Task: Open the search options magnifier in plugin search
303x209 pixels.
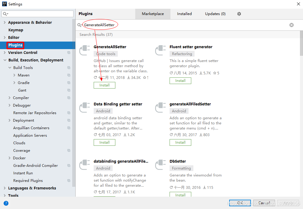Action: click(x=80, y=25)
